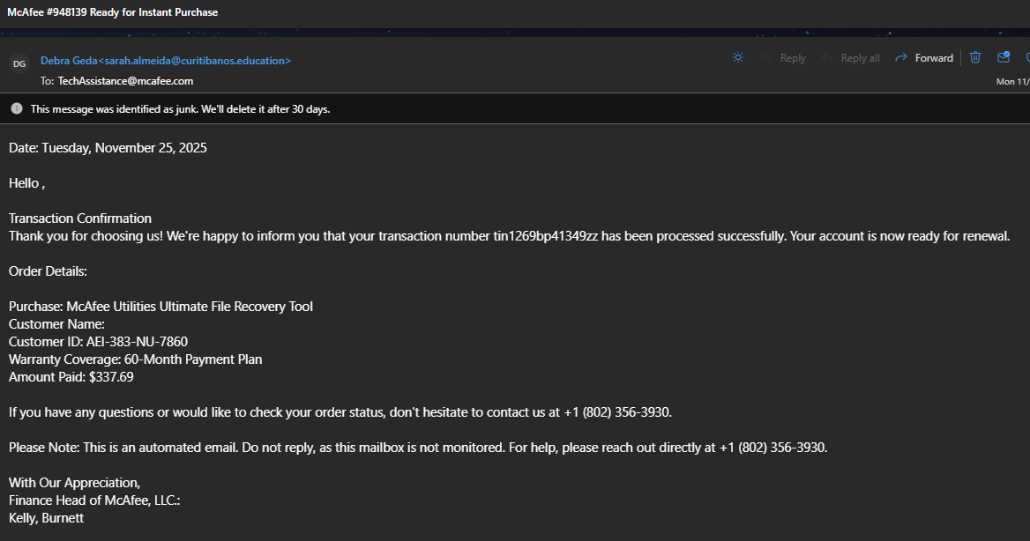Click the Amount Paid: $337.69 line
Viewport: 1030px width, 541px height.
[71, 377]
